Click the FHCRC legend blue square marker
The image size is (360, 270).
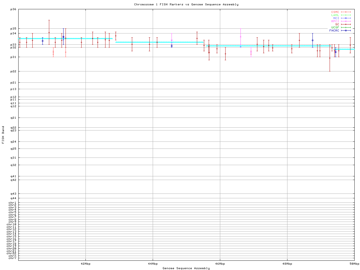pyautogui.click(x=346, y=31)
